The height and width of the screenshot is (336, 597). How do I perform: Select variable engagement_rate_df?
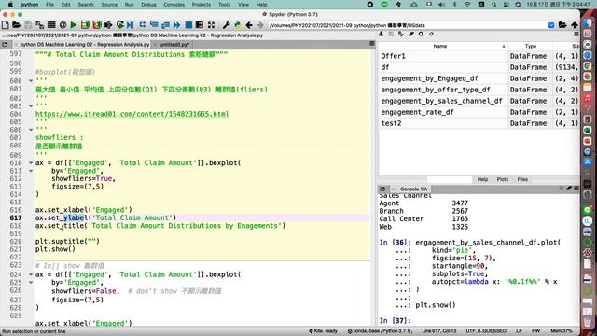point(479,112)
